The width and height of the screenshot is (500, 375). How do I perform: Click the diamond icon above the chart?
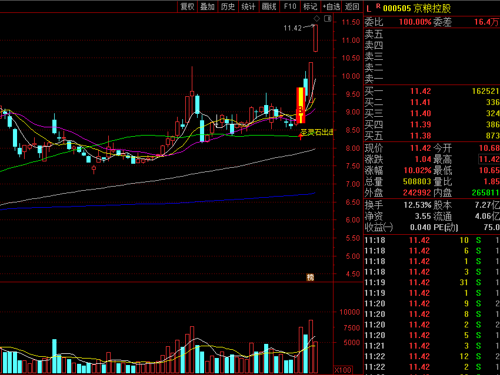pos(316,19)
